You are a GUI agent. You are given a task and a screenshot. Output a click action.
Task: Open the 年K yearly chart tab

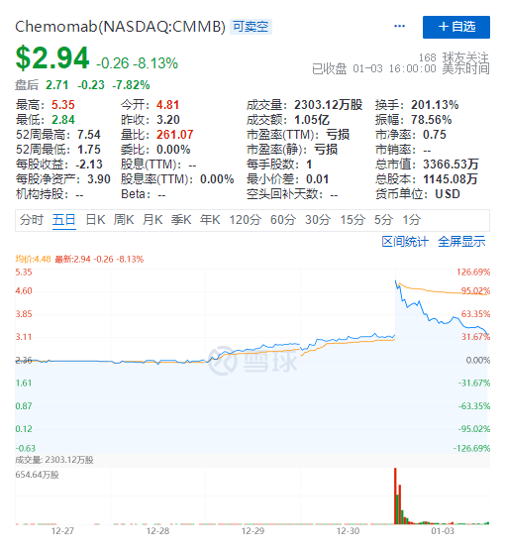[210, 220]
